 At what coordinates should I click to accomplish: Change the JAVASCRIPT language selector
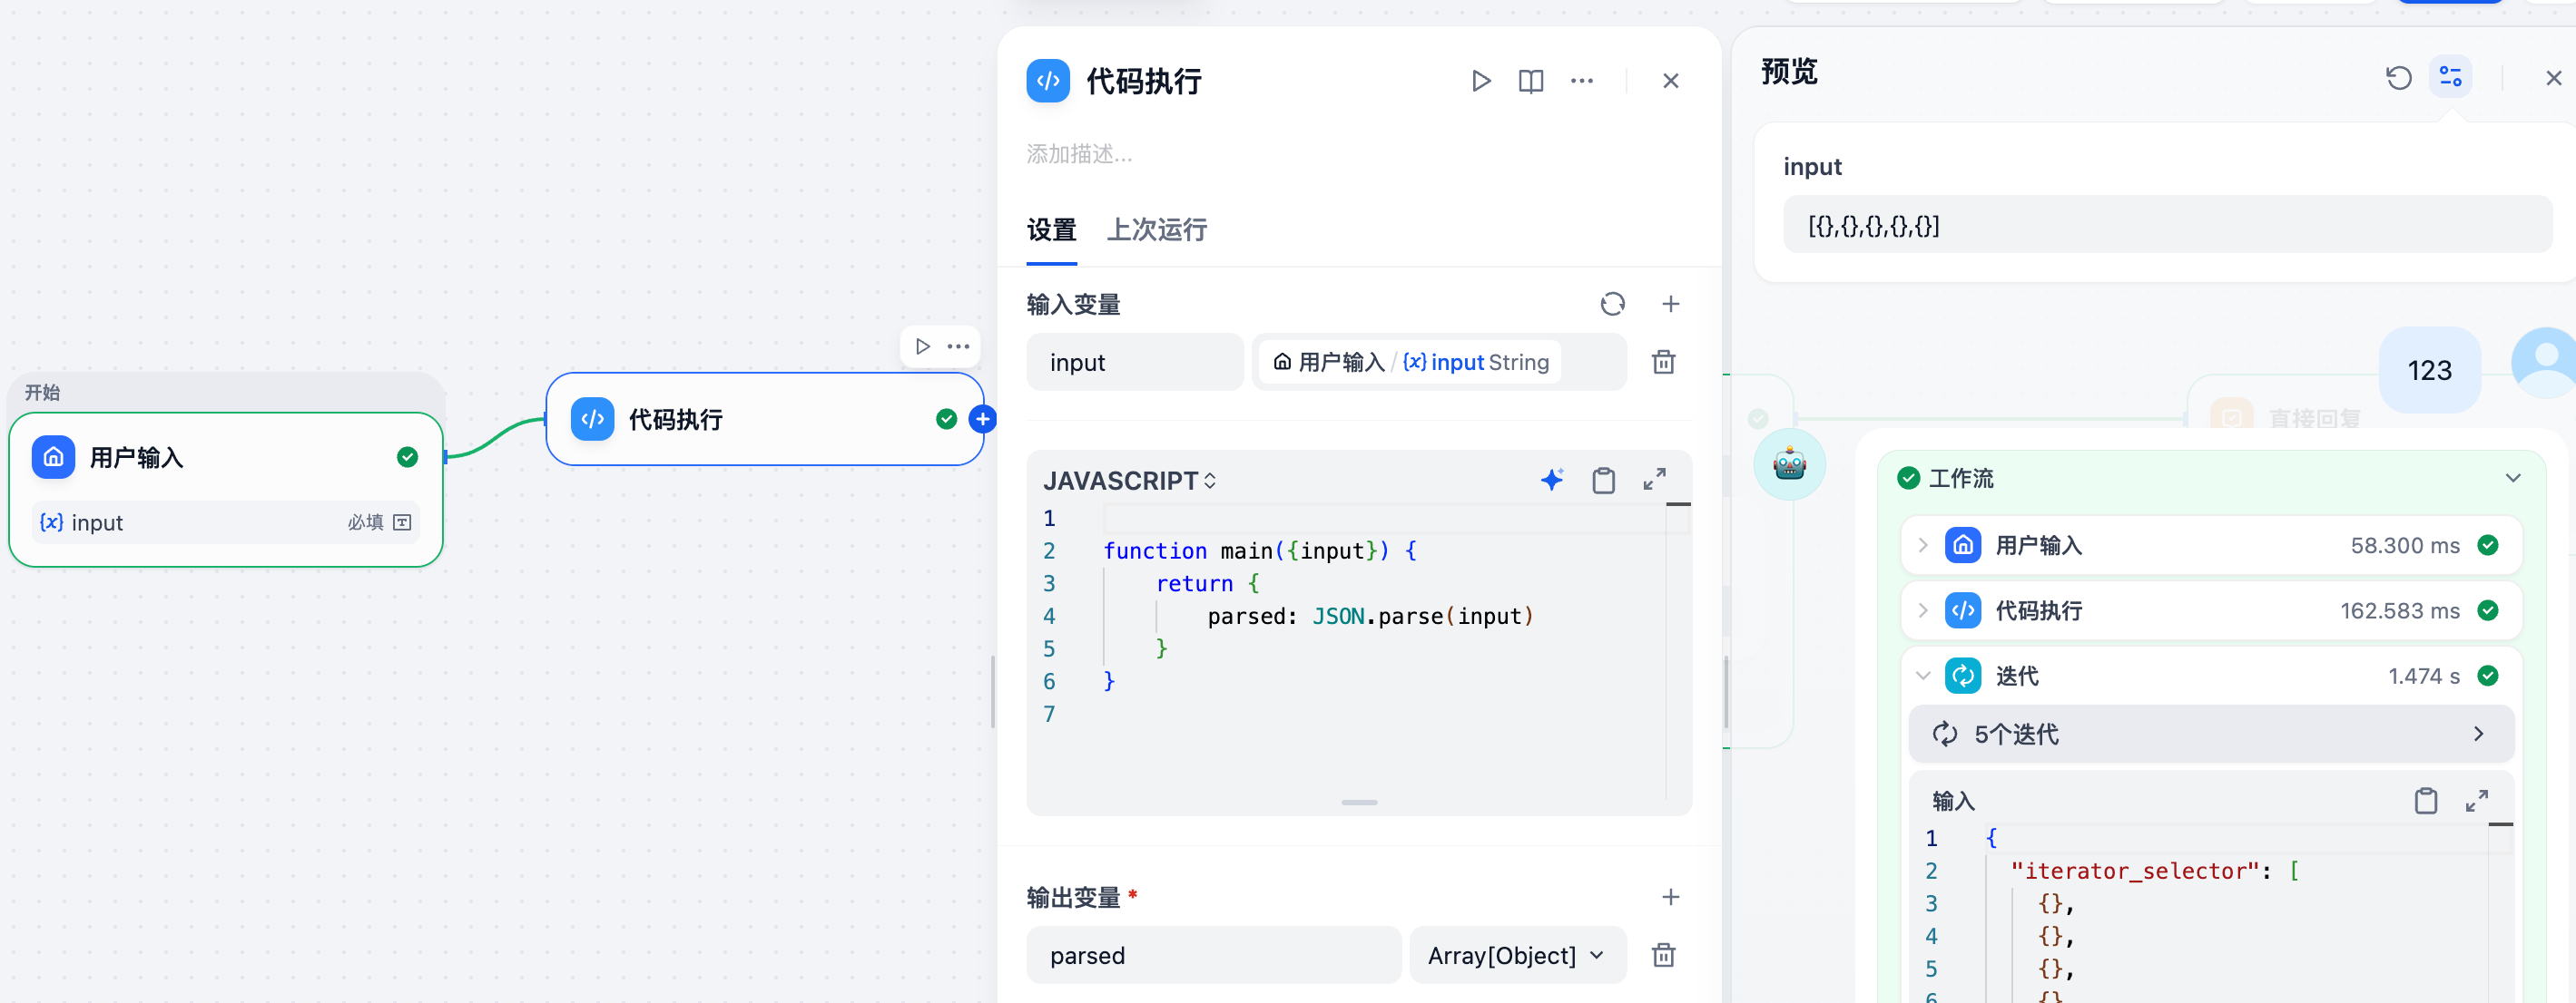point(1129,482)
